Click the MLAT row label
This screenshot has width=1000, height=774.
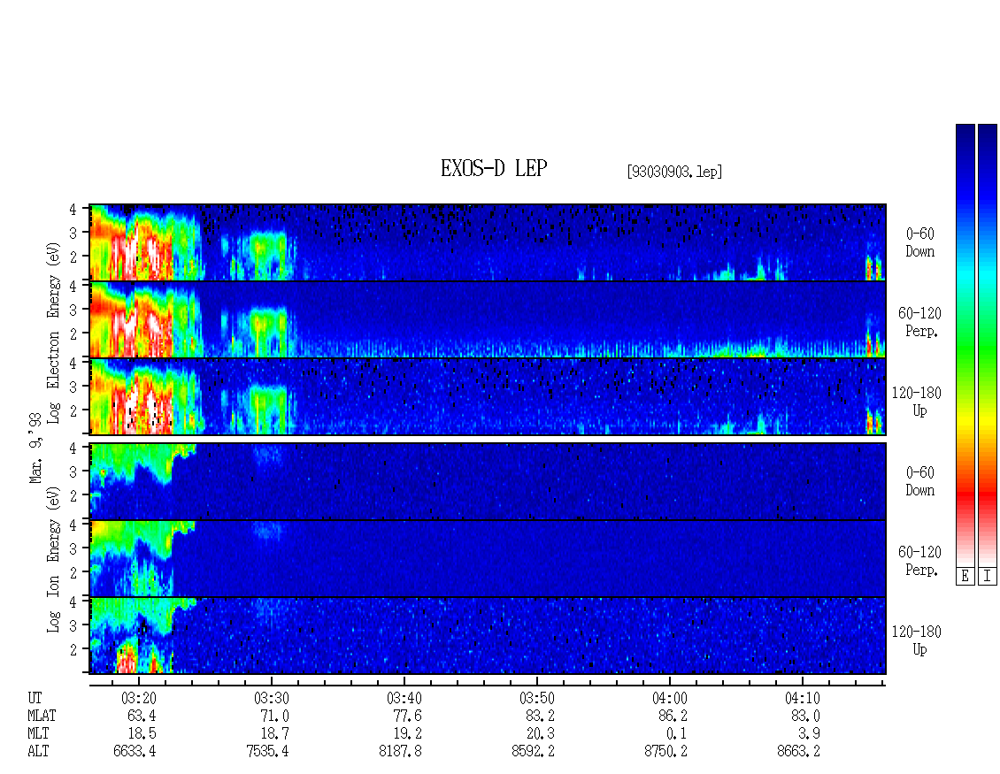(x=42, y=716)
